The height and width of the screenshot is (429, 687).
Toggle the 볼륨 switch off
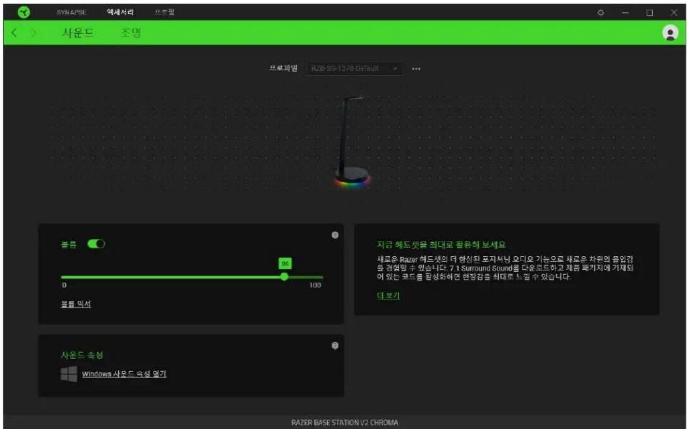(97, 244)
